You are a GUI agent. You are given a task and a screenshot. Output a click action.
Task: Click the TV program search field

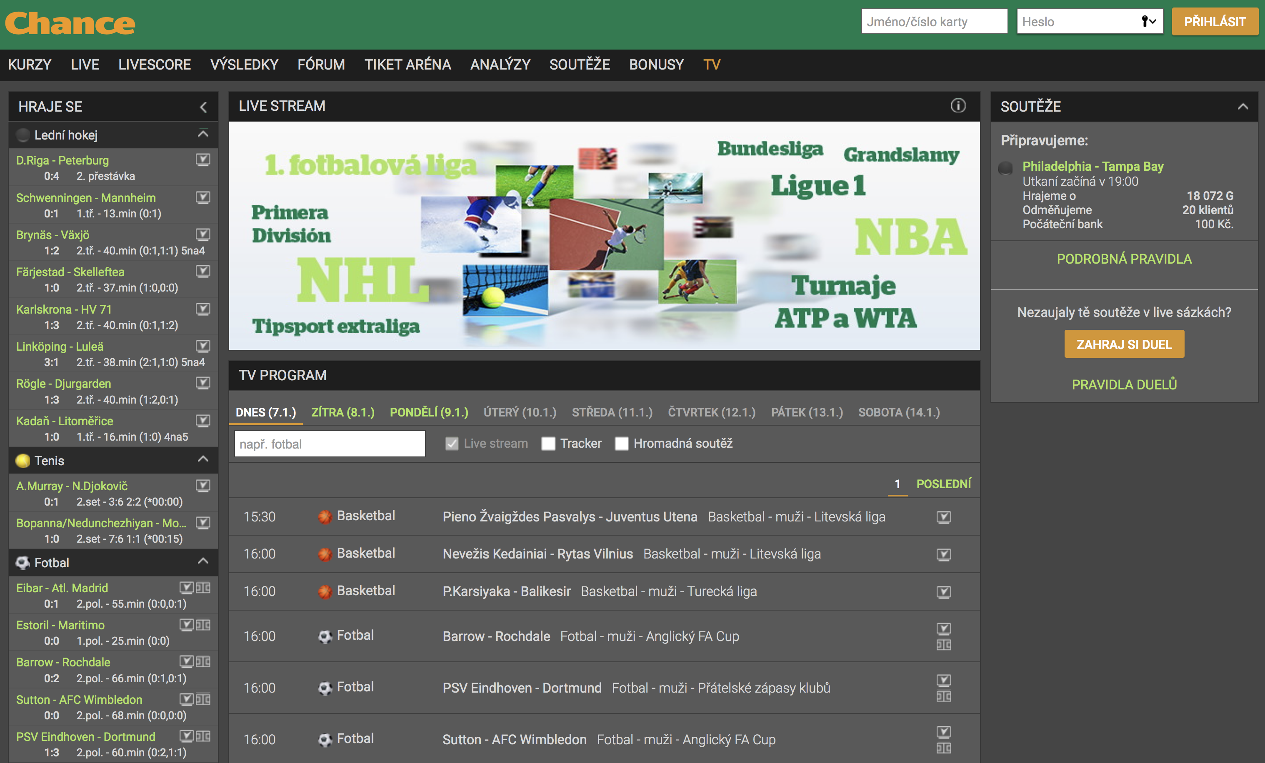[330, 444]
